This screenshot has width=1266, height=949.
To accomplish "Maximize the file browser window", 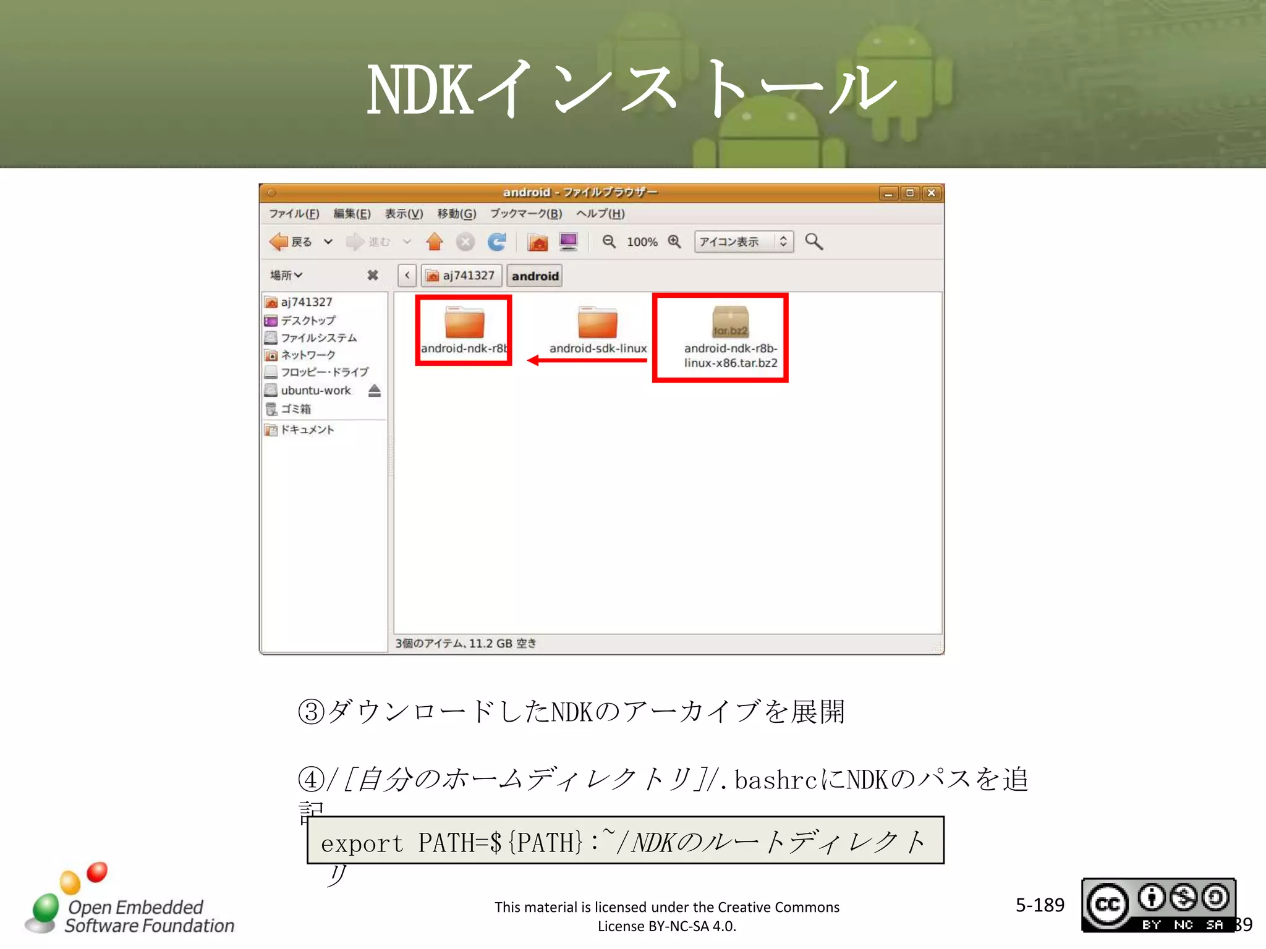I will point(910,193).
